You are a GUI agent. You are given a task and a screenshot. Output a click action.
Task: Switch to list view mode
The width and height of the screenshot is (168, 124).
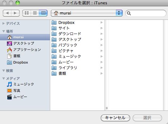[35, 13]
